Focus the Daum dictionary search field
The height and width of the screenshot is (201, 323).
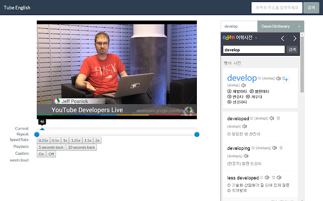coord(254,50)
